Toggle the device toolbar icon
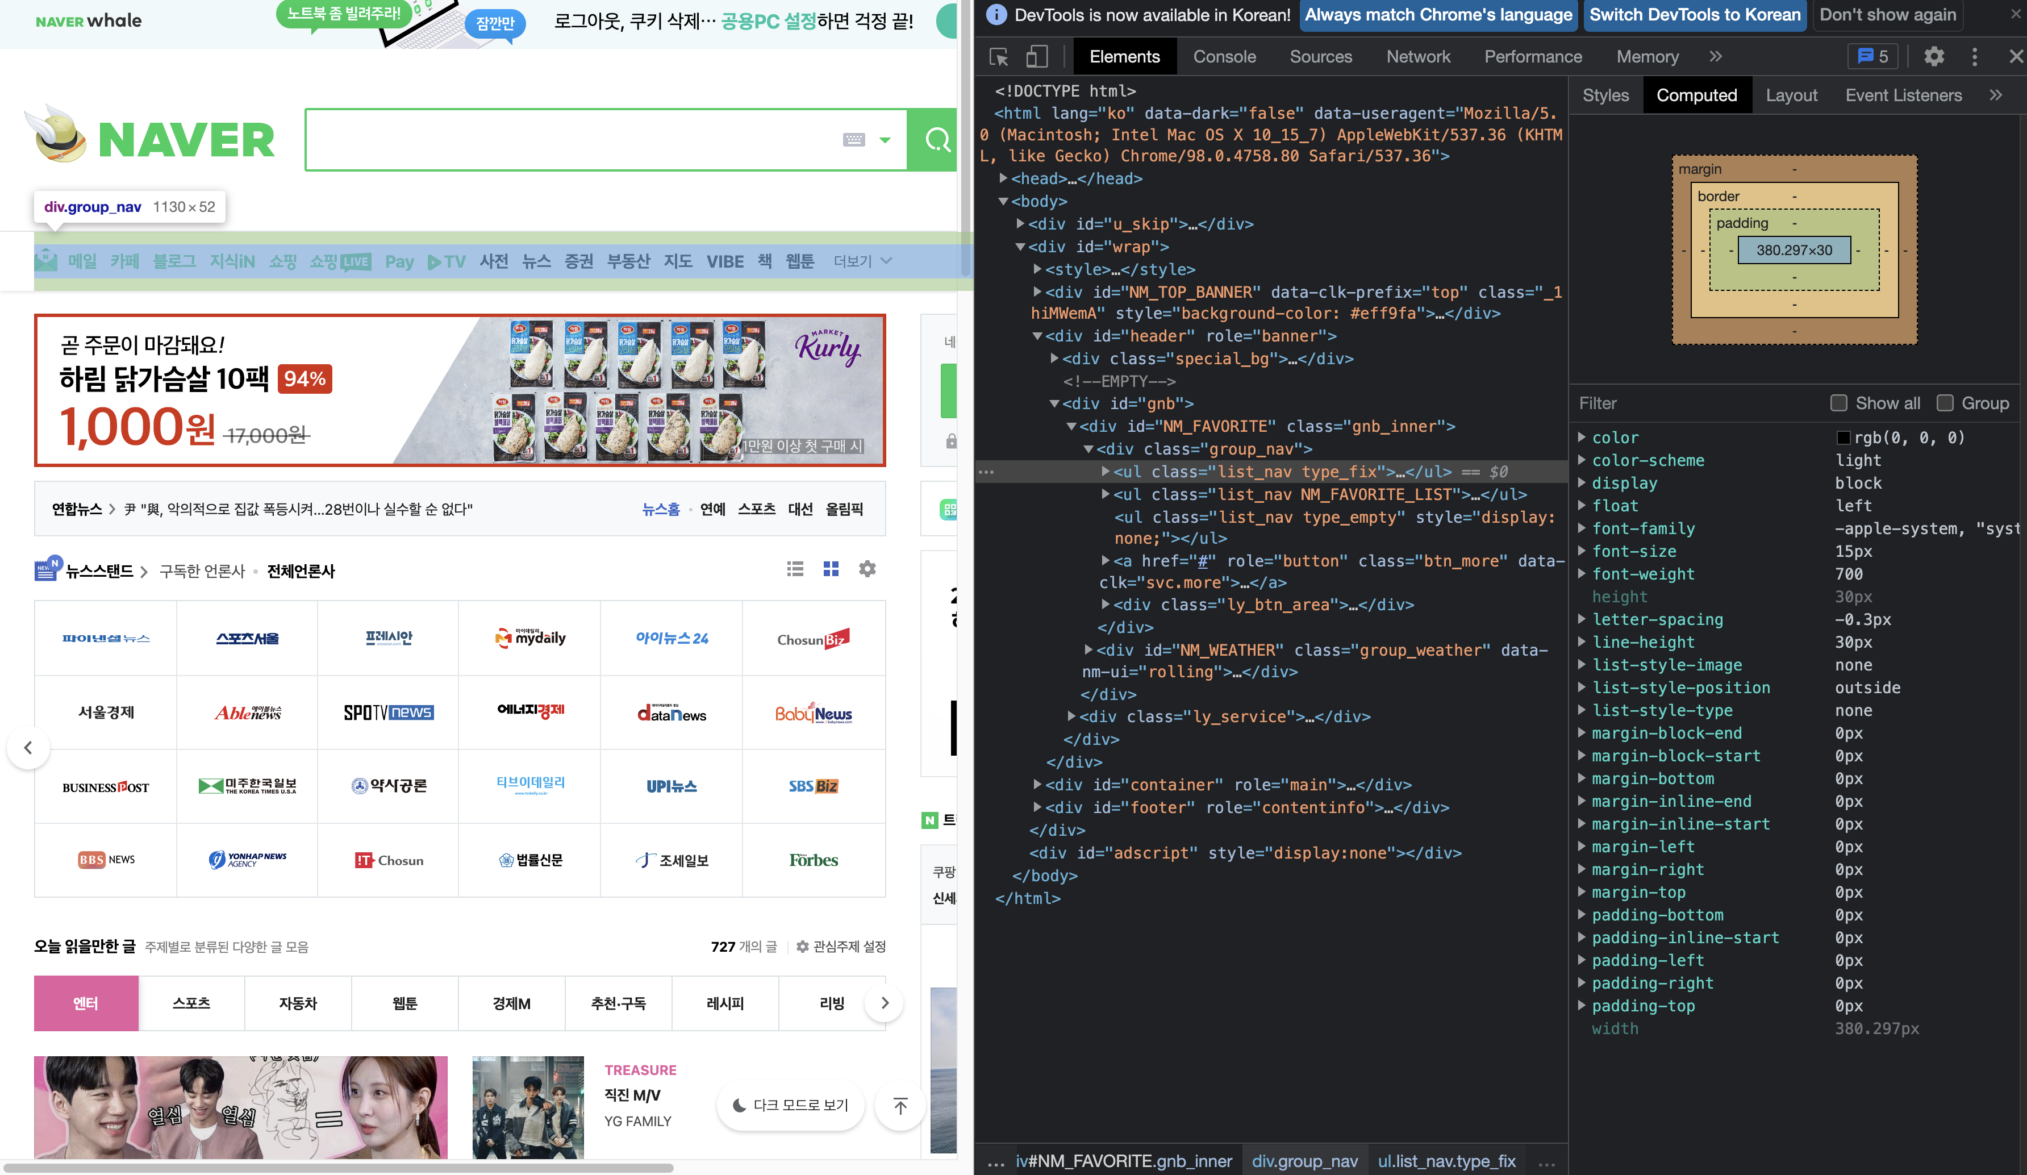 click(1037, 57)
